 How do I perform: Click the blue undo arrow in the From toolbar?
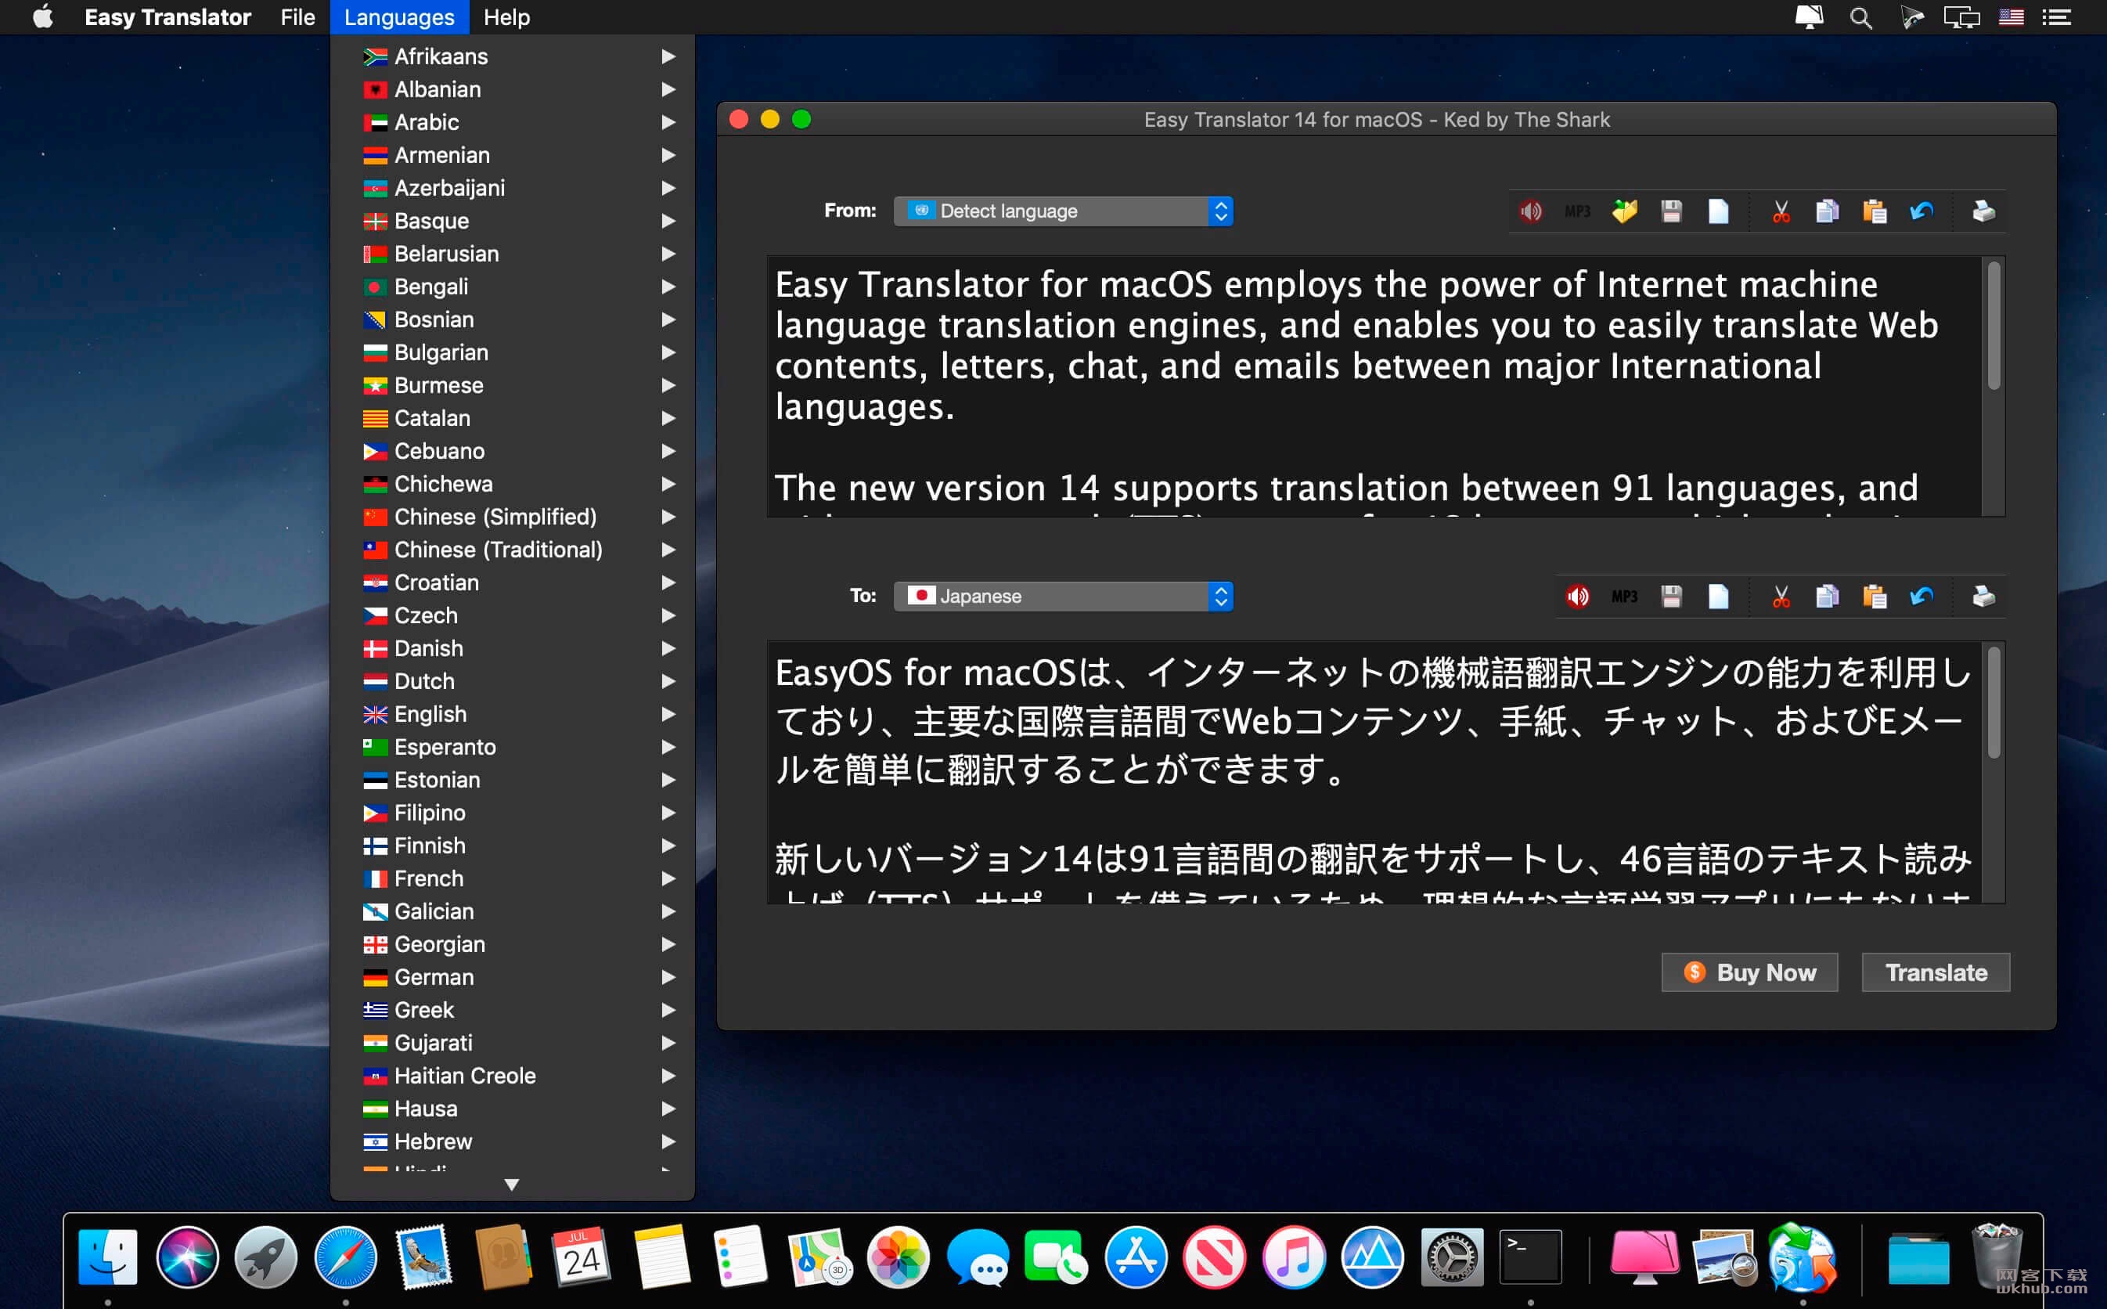(1921, 211)
